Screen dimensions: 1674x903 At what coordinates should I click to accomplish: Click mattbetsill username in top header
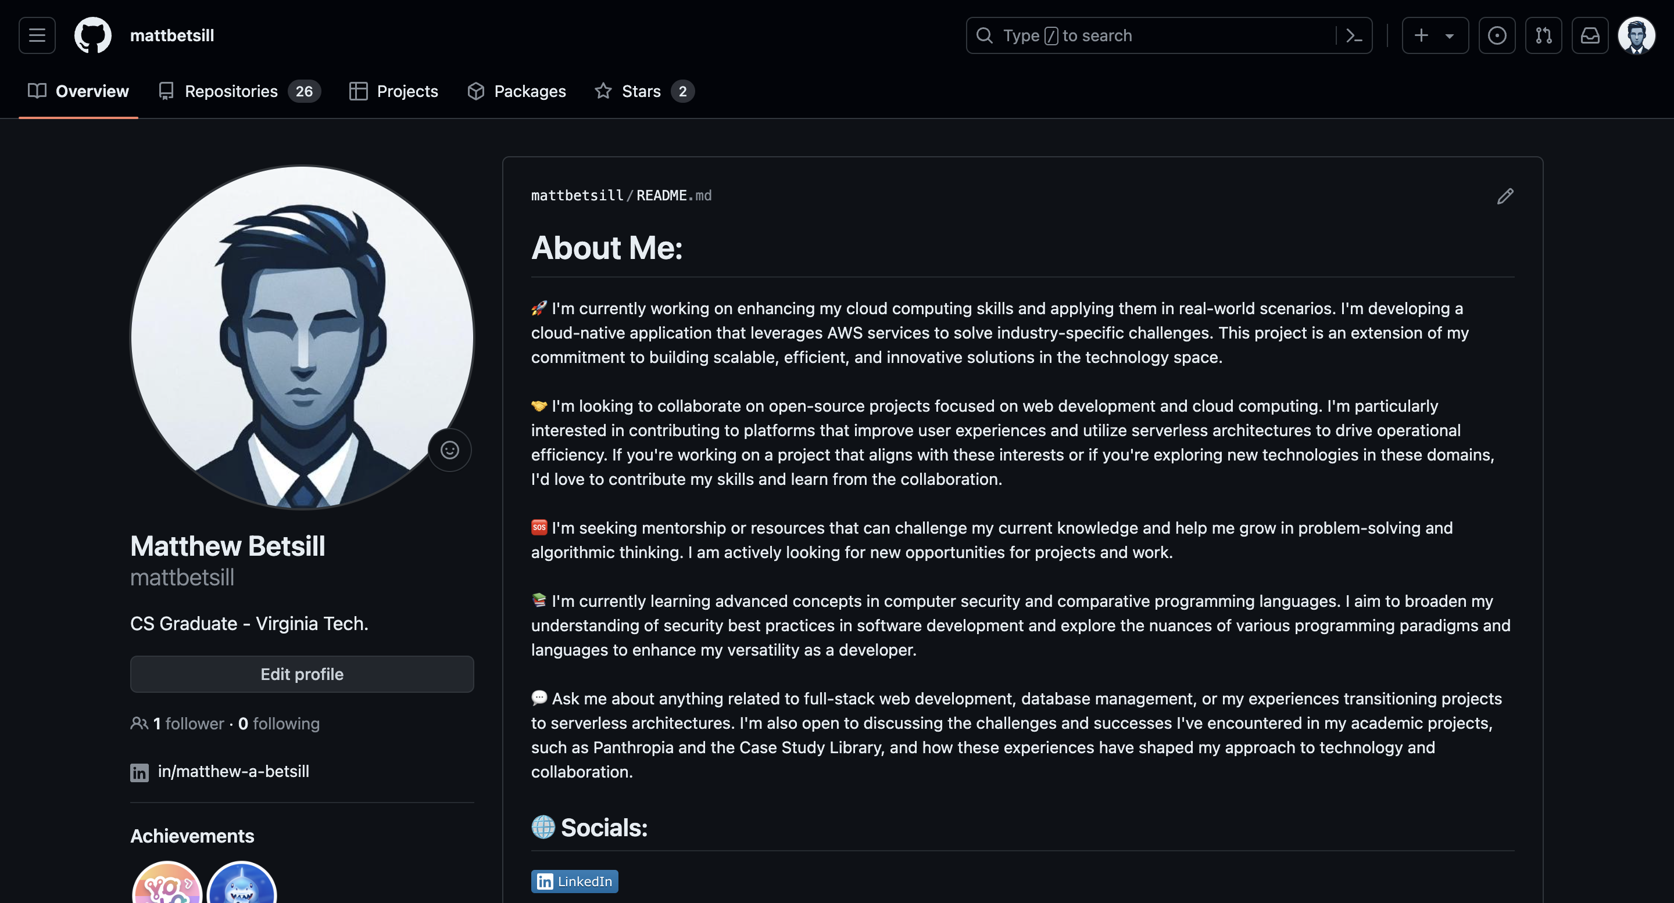(x=171, y=35)
